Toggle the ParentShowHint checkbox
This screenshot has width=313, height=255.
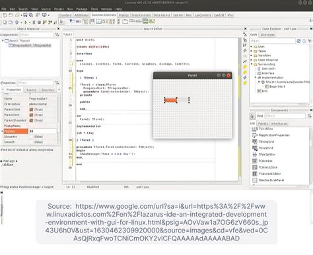[31, 120]
